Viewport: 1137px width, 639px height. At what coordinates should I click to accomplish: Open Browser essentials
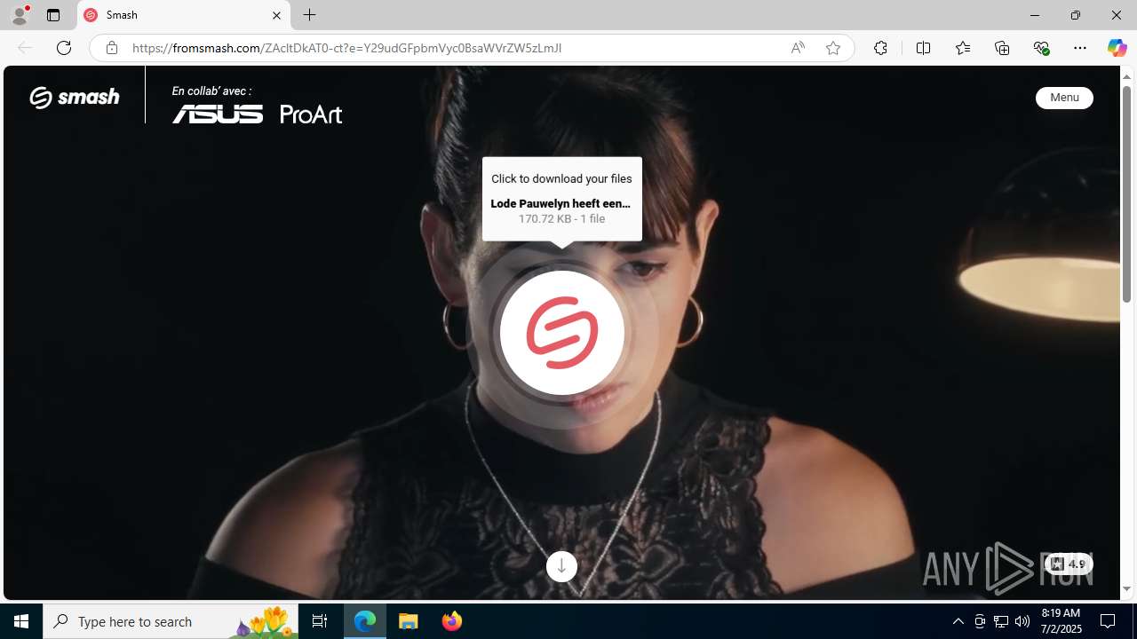(x=1041, y=48)
